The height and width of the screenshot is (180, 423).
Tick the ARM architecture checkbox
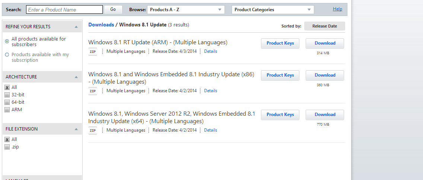coord(7,110)
